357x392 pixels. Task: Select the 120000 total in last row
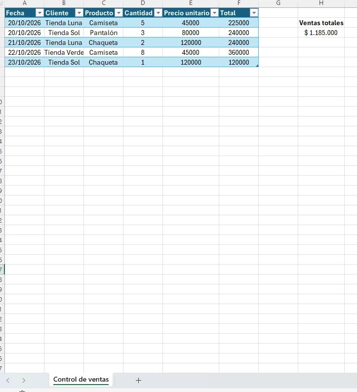click(239, 62)
